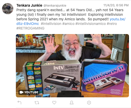Open the Tenkara Junkie profile avatar
131x108 pixels.
click(x=8, y=9)
